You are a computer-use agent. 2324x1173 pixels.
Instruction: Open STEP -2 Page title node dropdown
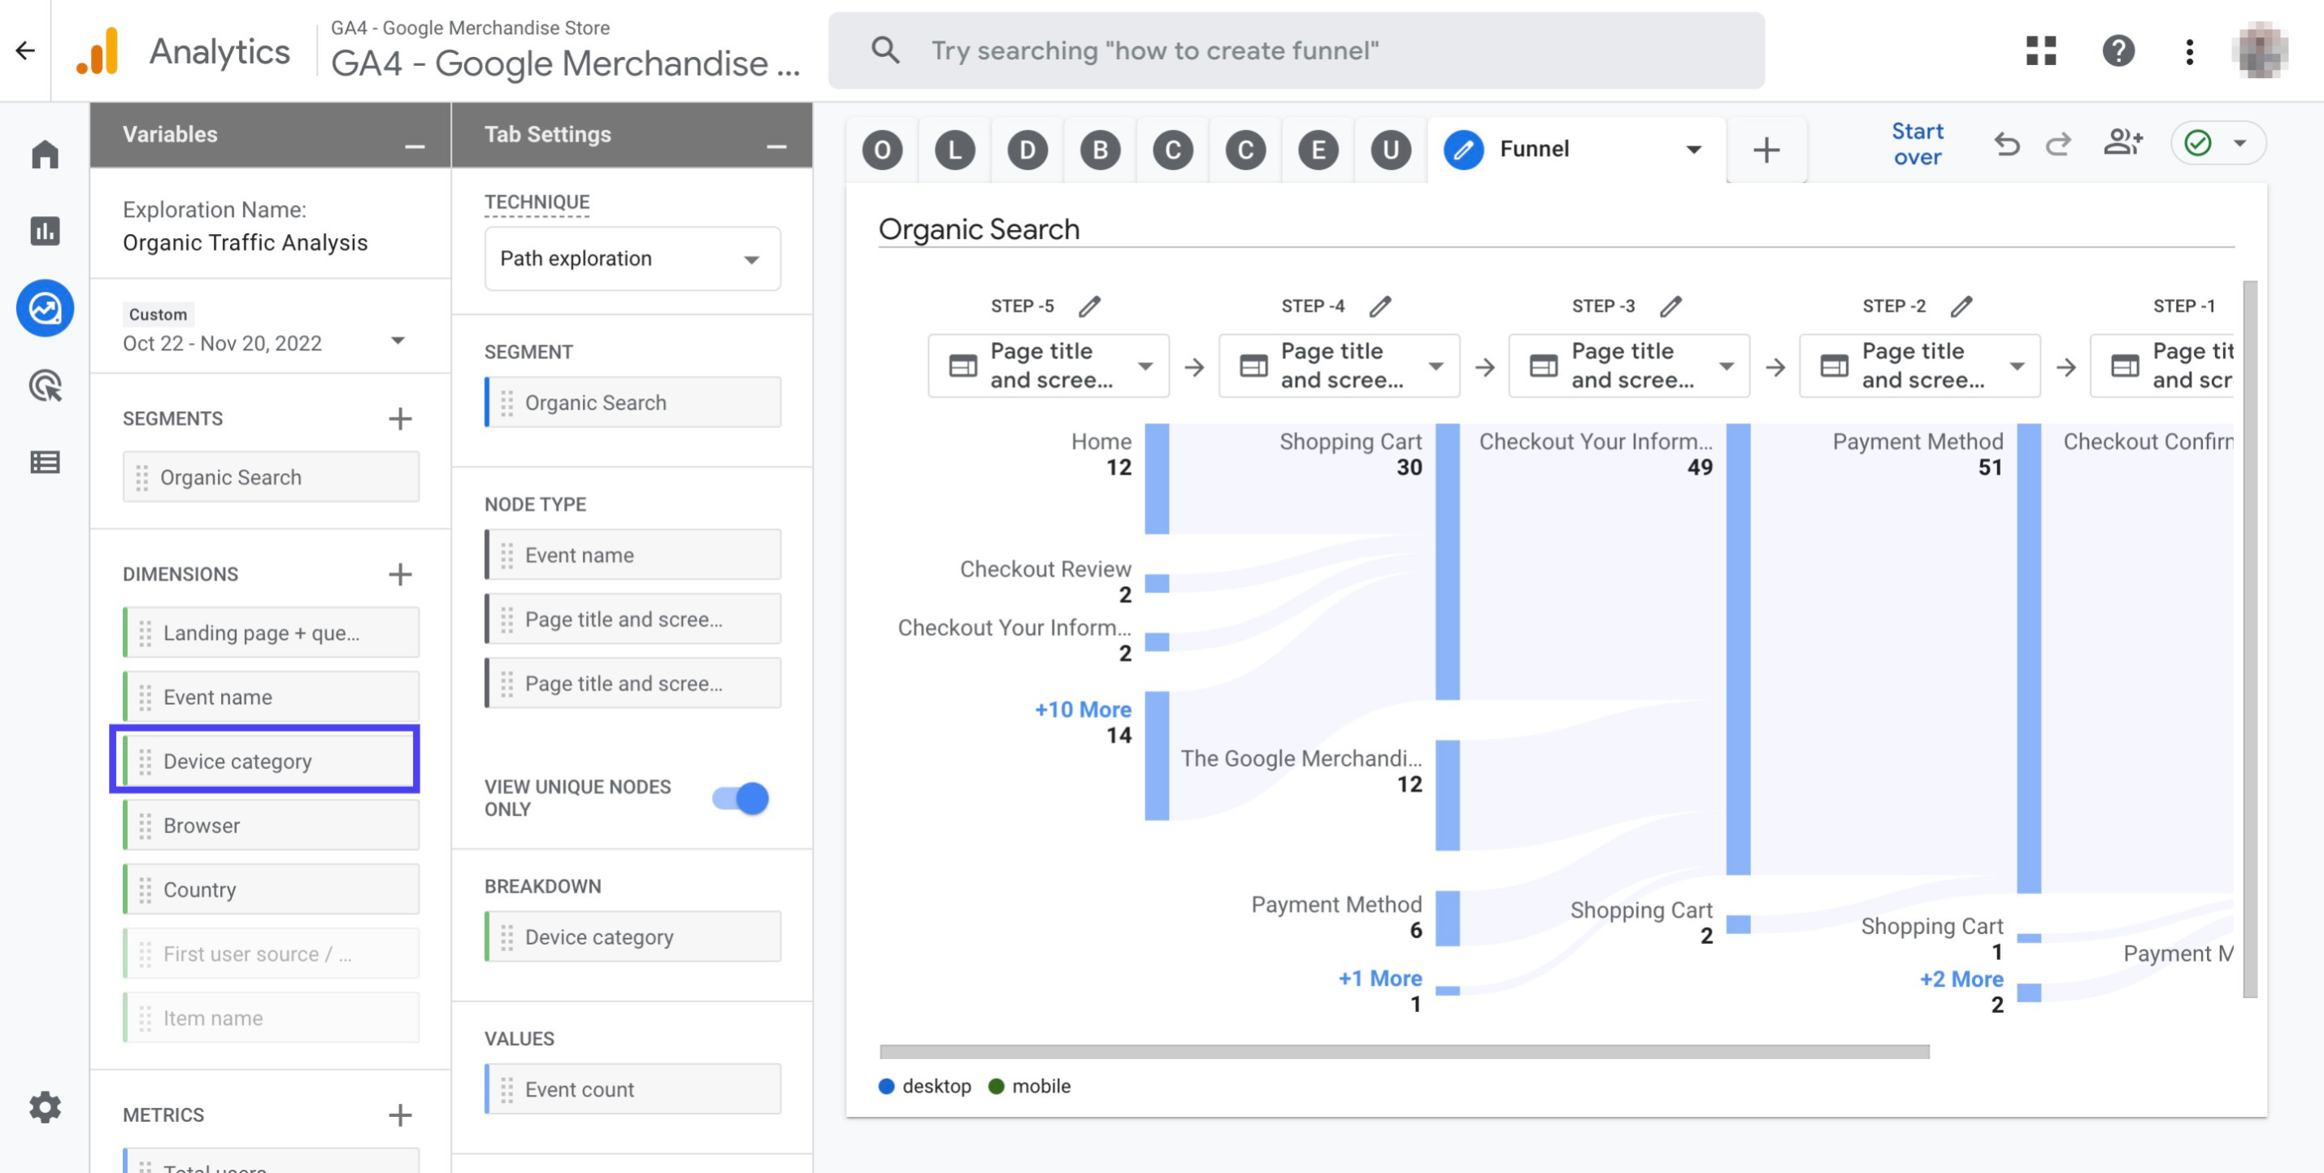pyautogui.click(x=1920, y=366)
